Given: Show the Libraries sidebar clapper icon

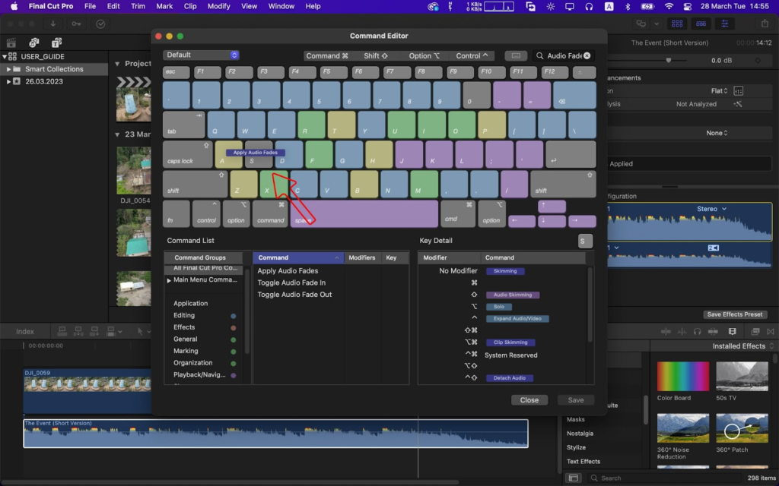Looking at the screenshot, I should pos(11,43).
